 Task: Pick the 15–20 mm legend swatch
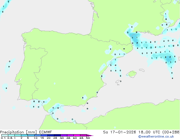coord(44,135)
